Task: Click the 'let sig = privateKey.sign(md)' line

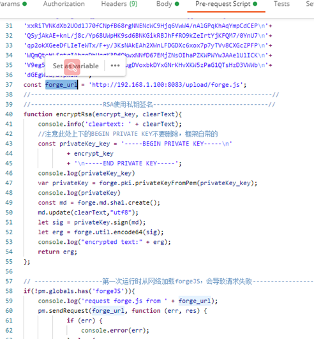Action: click(92, 222)
